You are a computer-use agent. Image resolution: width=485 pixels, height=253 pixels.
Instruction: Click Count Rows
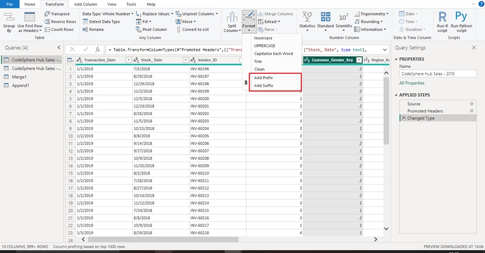click(59, 29)
